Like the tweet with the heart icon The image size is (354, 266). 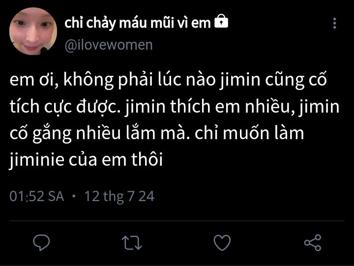223,242
